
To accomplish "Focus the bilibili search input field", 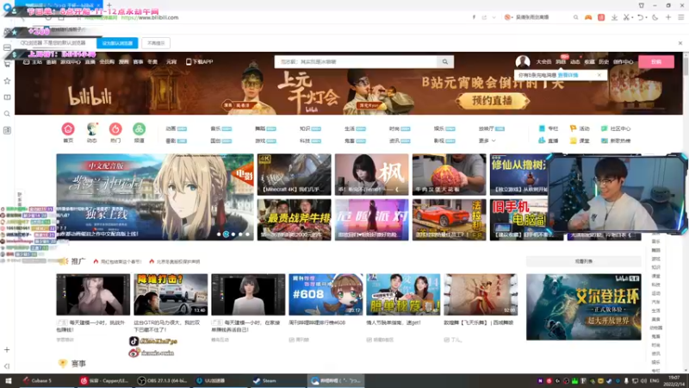I will pos(356,62).
